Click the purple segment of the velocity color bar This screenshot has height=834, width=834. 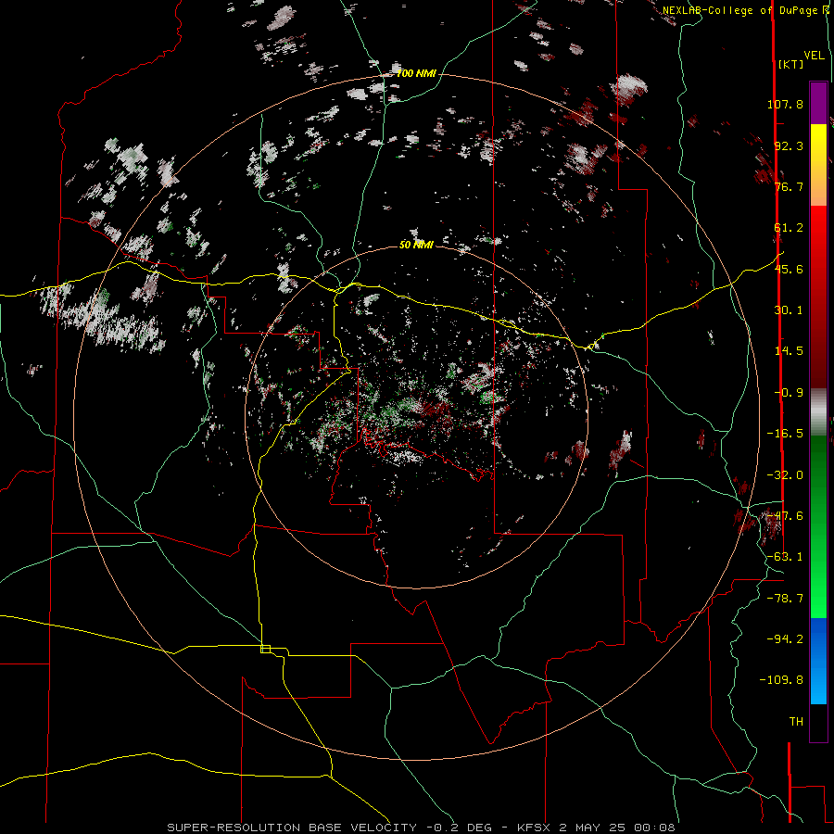818,103
